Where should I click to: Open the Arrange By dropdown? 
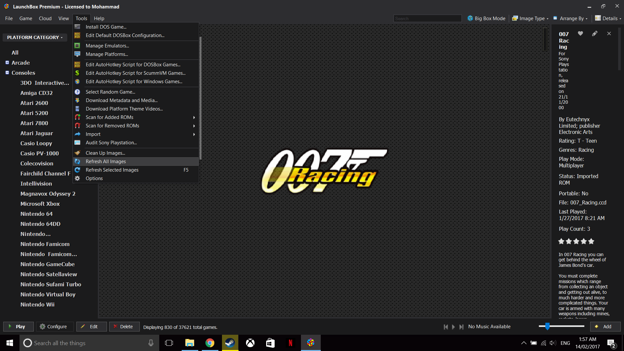pos(570,19)
